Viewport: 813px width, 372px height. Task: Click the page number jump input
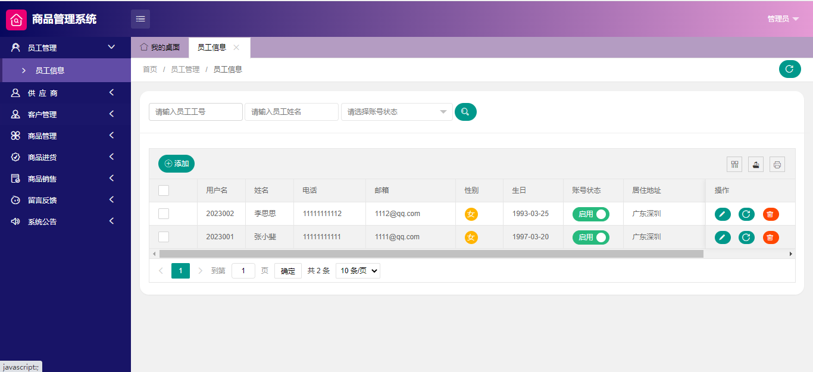pos(243,271)
